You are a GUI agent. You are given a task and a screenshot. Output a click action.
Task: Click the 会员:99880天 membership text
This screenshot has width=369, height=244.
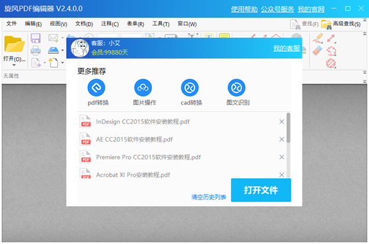(x=109, y=52)
